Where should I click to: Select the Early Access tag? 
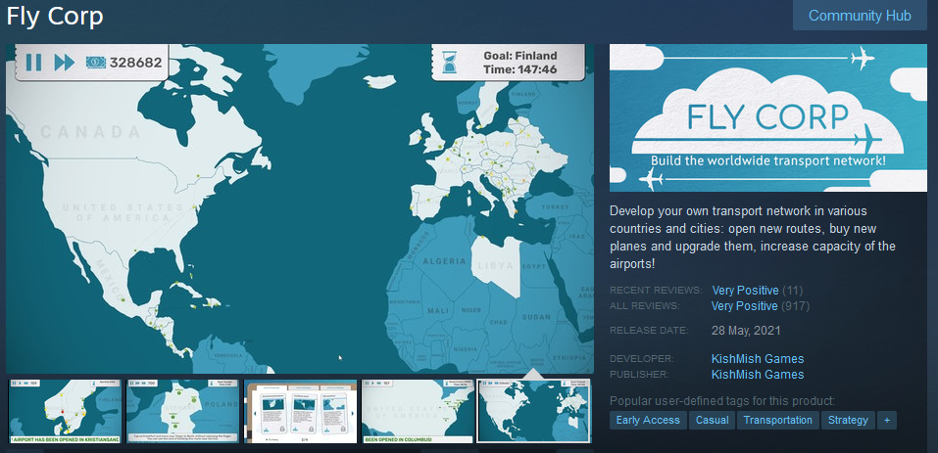648,420
